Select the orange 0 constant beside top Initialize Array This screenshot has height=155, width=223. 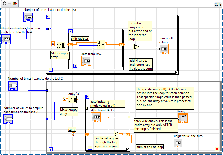coord(53,44)
